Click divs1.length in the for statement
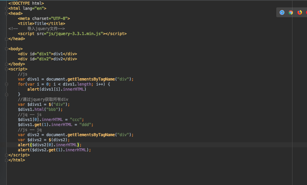Image resolution: width=307 pixels, height=185 pixels. (77, 84)
